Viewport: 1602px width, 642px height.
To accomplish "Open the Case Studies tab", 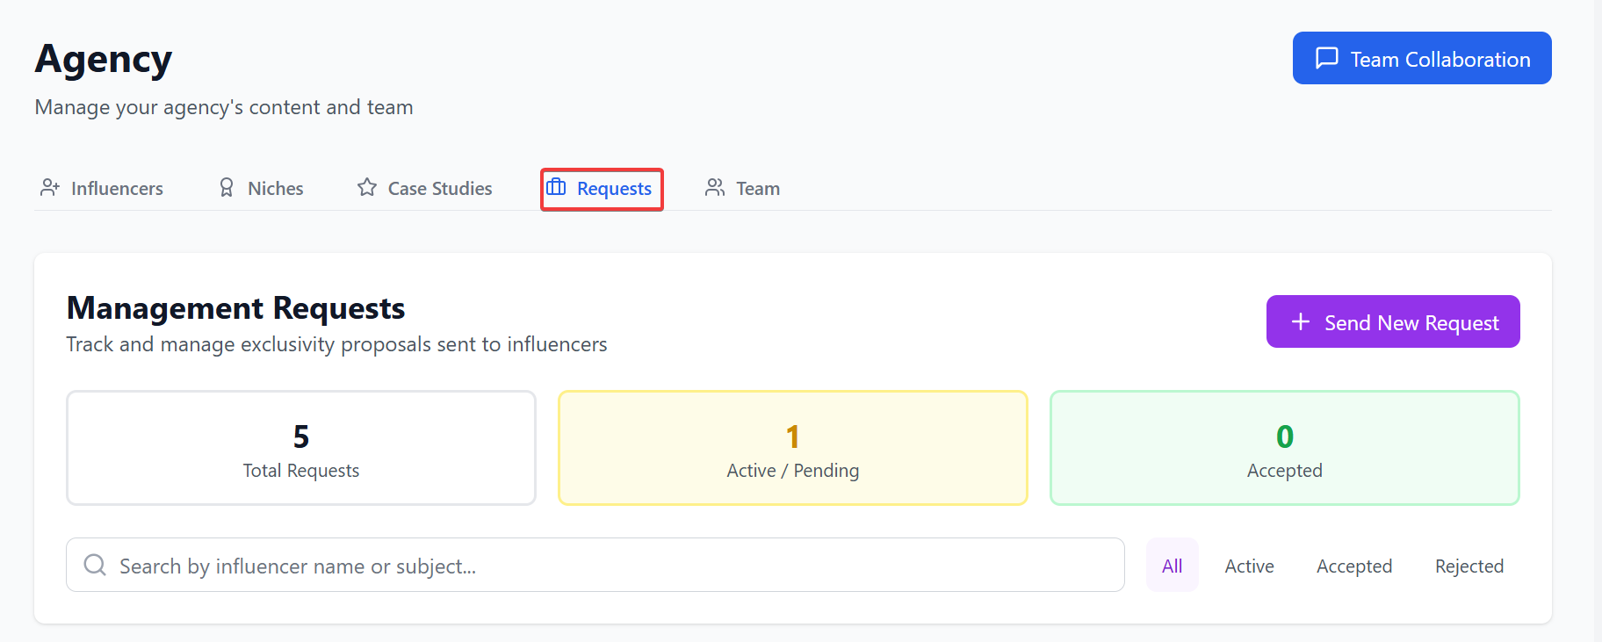I will [425, 188].
